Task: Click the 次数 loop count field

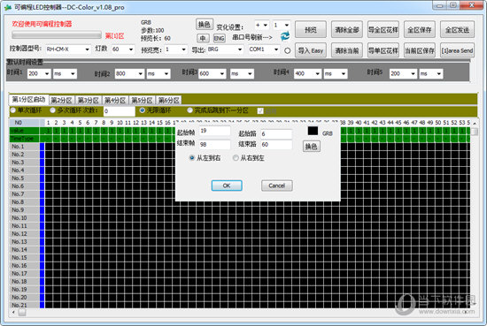Action: coord(120,111)
